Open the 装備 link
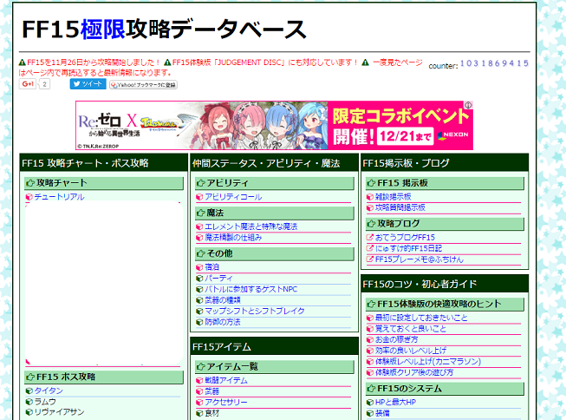Image resolution: width=566 pixels, height=420 pixels. [382, 413]
